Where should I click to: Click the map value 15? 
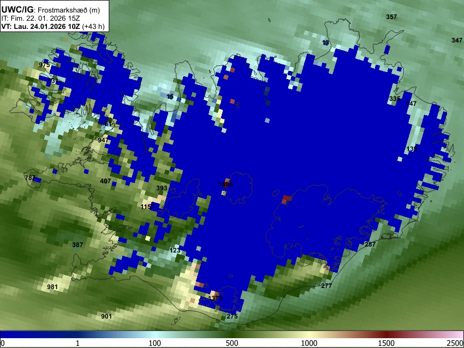tap(170, 97)
